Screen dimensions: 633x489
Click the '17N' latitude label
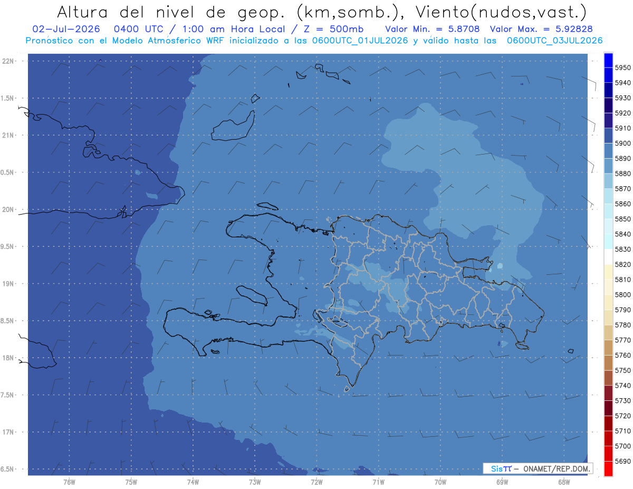click(9, 432)
